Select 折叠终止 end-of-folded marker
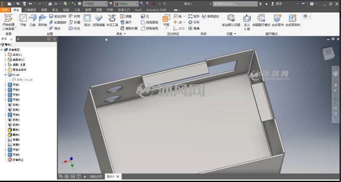The image size is (341, 182). [16, 160]
